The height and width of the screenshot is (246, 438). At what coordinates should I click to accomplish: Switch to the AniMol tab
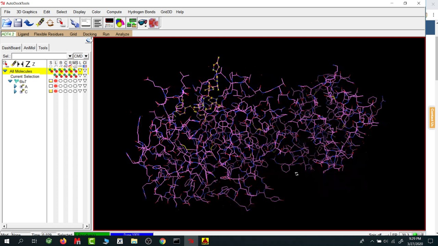29,48
